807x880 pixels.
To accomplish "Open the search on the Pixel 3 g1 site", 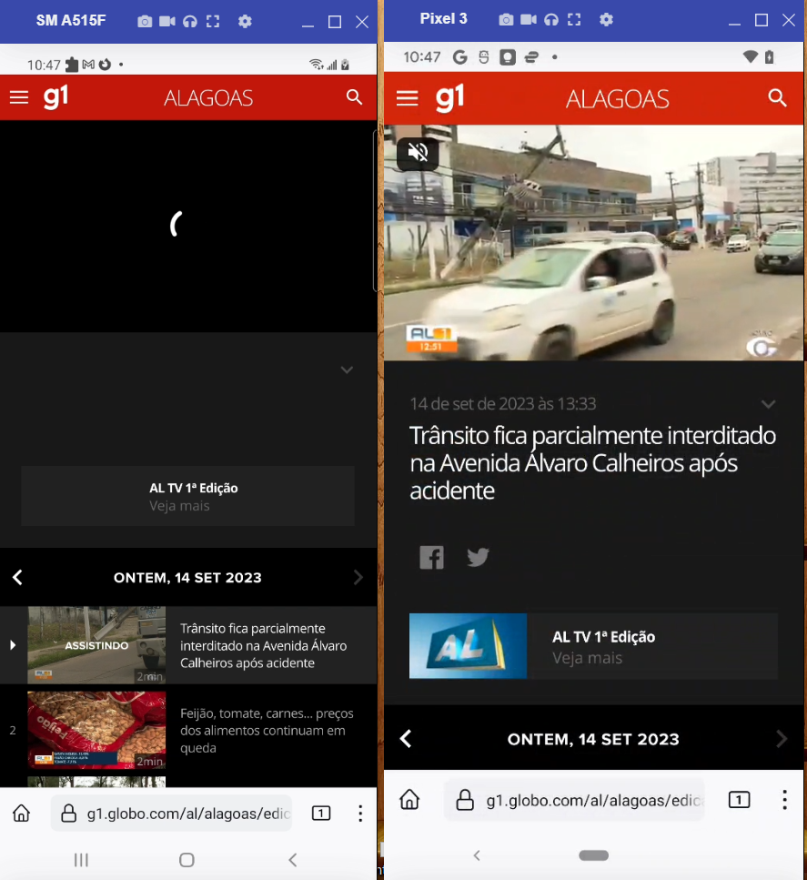I will [x=778, y=97].
